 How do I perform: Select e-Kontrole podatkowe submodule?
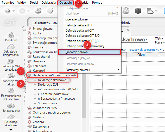[x=53, y=94]
